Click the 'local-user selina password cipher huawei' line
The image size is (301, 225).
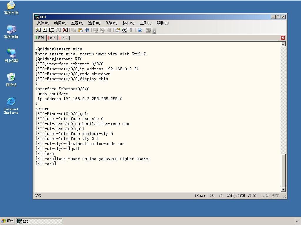coord(103,158)
